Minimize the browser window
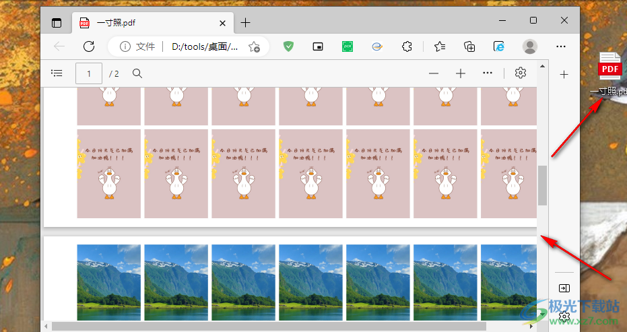Viewport: 627px width, 332px height. [x=502, y=20]
